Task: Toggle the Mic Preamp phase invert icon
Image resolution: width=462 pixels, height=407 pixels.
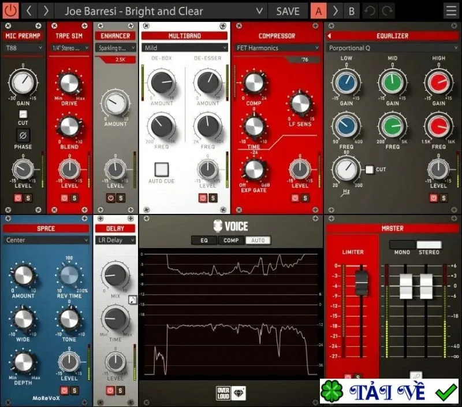Action: [23, 136]
